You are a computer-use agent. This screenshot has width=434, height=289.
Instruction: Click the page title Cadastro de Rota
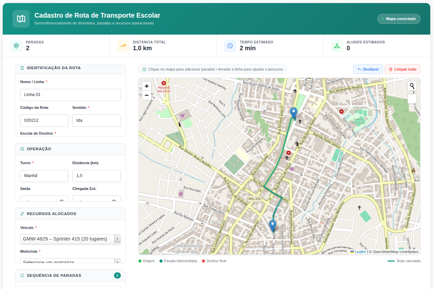click(97, 15)
